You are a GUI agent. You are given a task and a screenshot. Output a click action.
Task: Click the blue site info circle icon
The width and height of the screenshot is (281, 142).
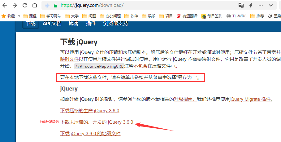(x=47, y=6)
